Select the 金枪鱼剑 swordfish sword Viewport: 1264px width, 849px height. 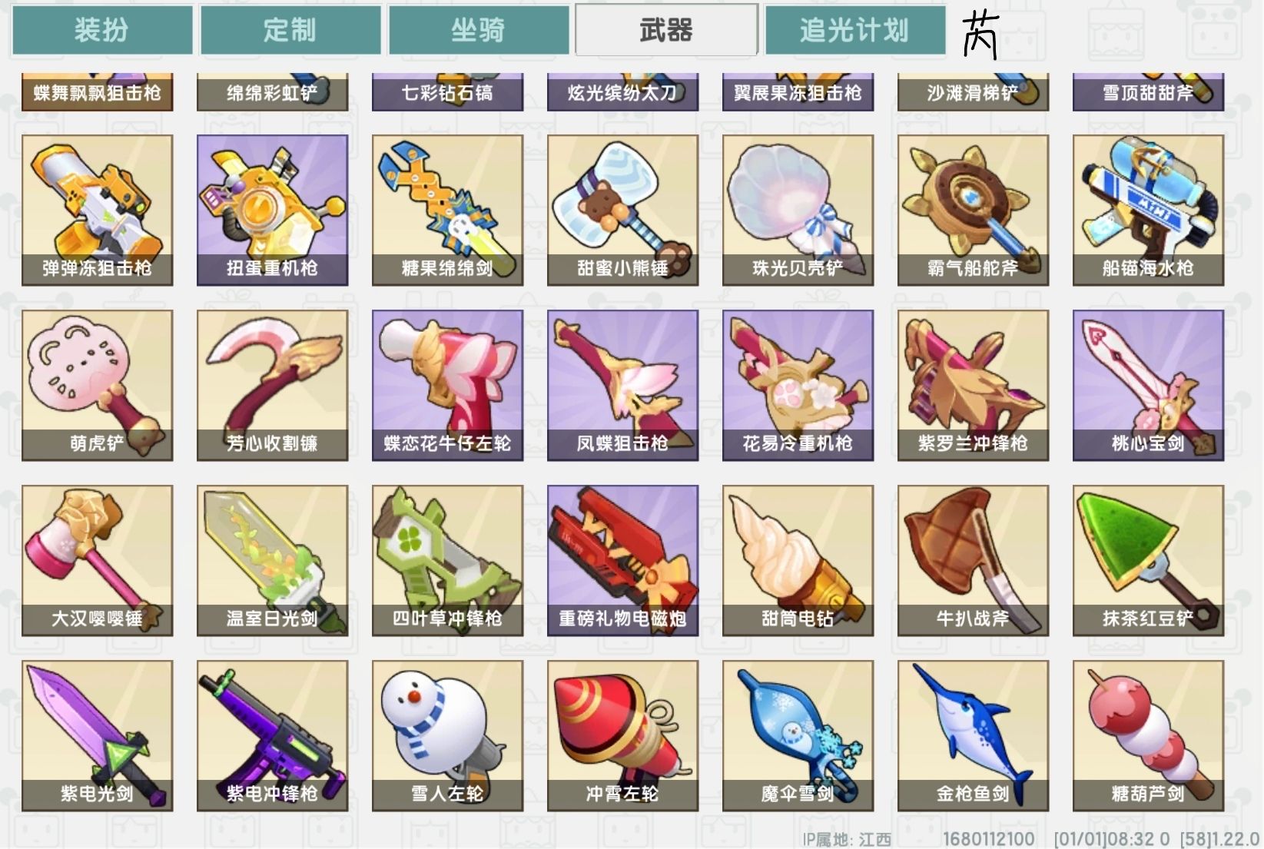pos(974,736)
